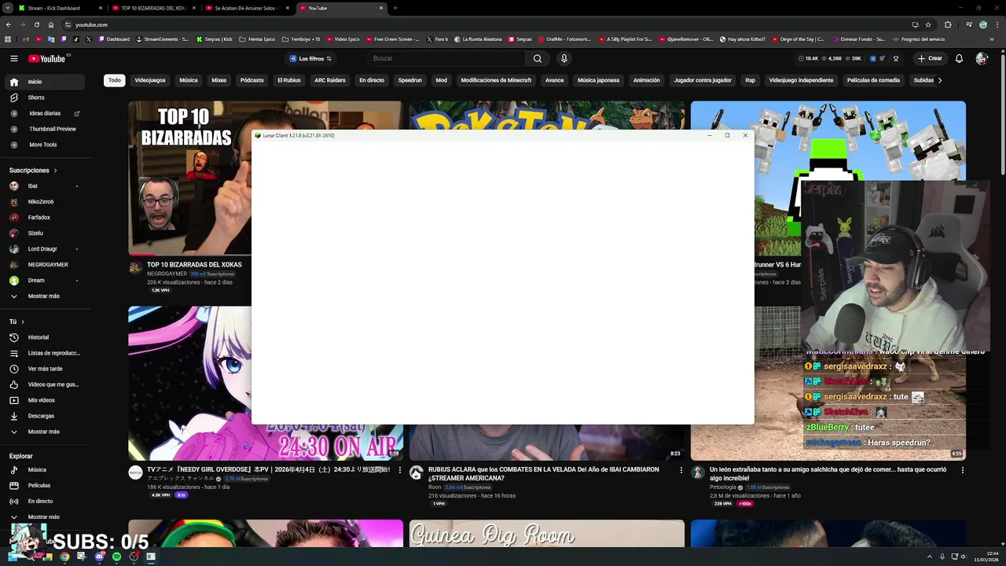Click the taskbar volume icon
The image size is (1006, 566).
point(964,557)
